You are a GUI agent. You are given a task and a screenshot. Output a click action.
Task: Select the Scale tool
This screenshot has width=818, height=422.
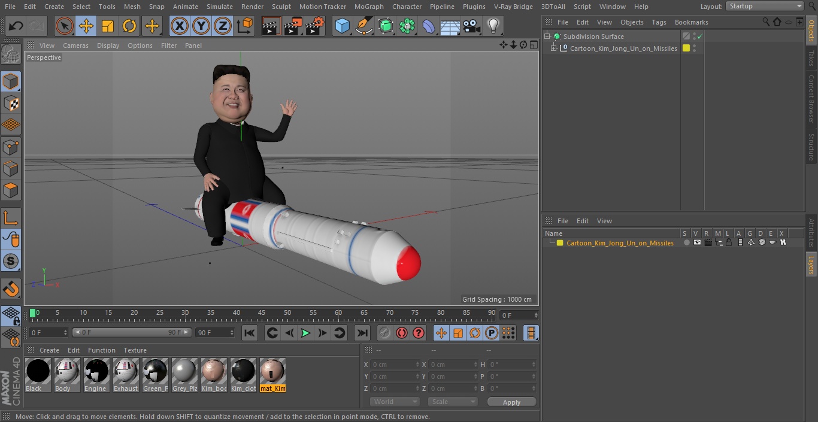[108, 26]
